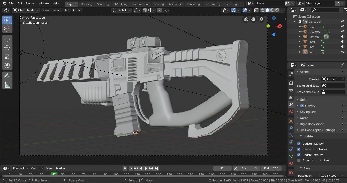Viewport: 347px width, 183px height.
Task: Jump to the first frame
Action: (x=131, y=168)
